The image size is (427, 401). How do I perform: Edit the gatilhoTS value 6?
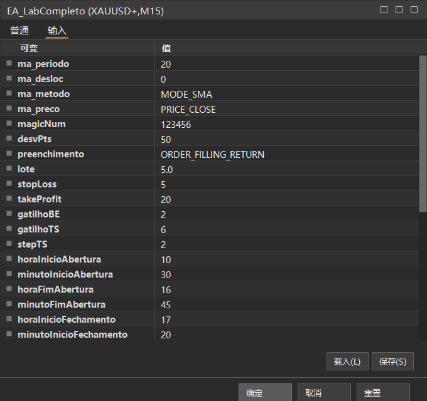pos(287,229)
